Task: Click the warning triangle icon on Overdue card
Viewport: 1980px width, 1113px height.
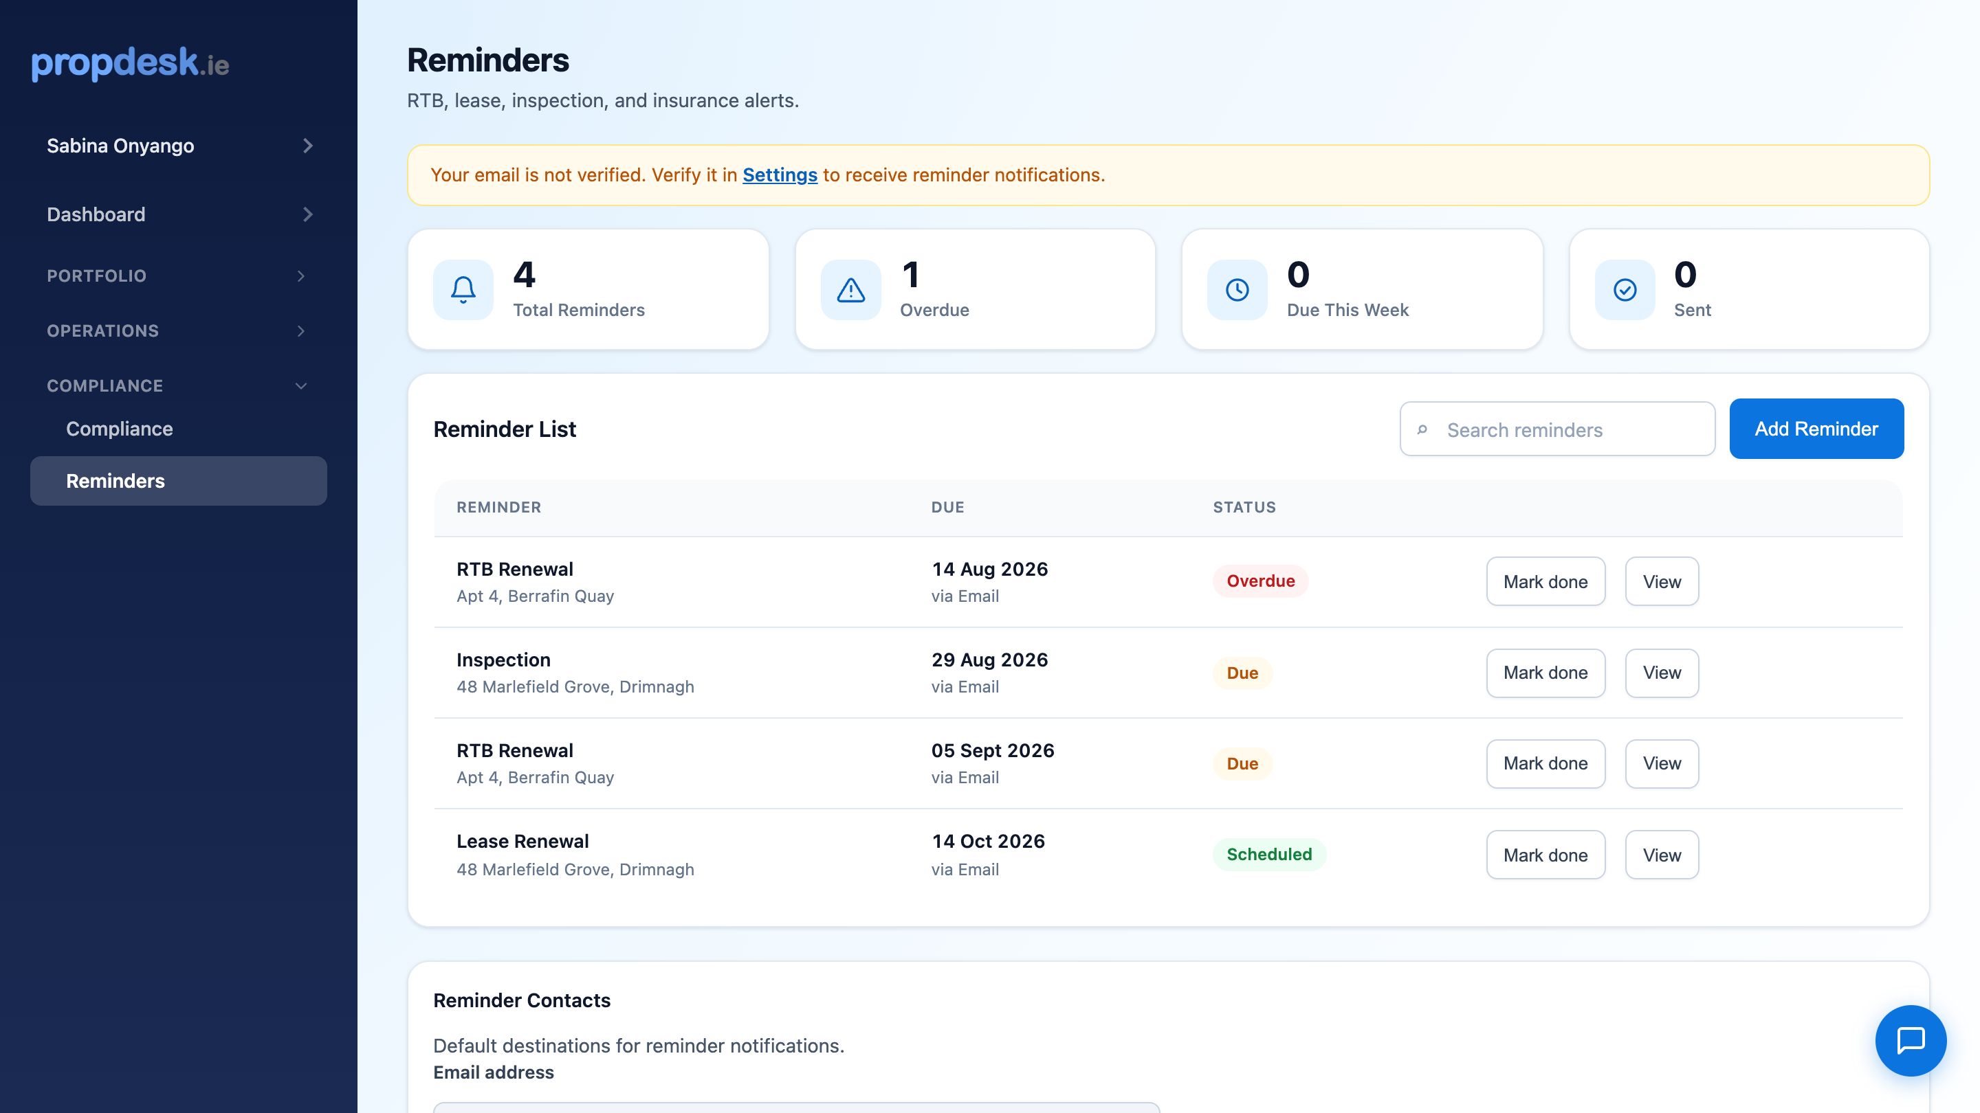Action: (x=851, y=289)
